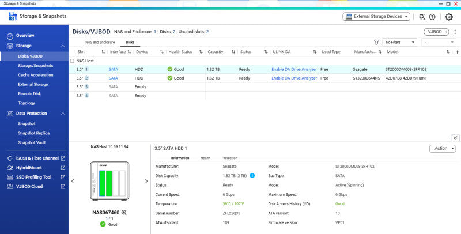Select the empty slot 3 row
This screenshot has width=461, height=234.
[x=264, y=87]
